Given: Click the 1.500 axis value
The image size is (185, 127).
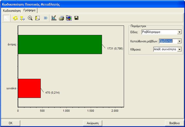Looking at the screenshot, I should 91,111.
